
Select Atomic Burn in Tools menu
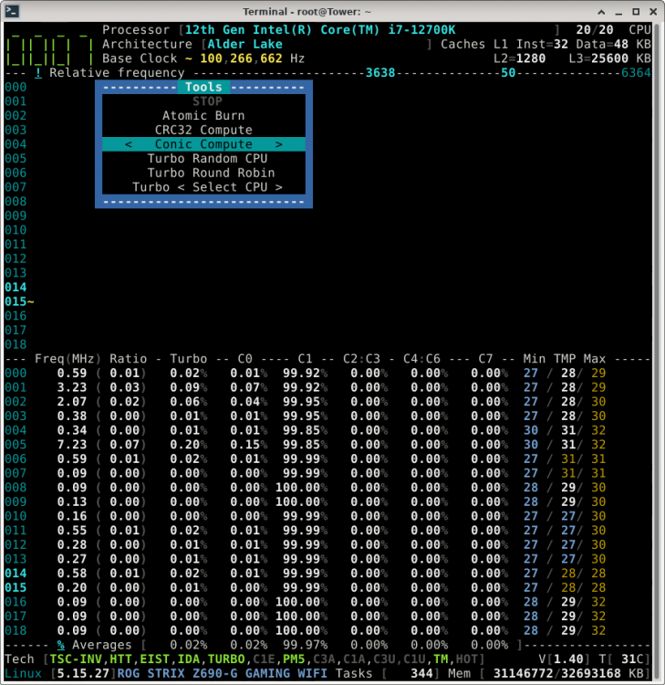coord(203,116)
